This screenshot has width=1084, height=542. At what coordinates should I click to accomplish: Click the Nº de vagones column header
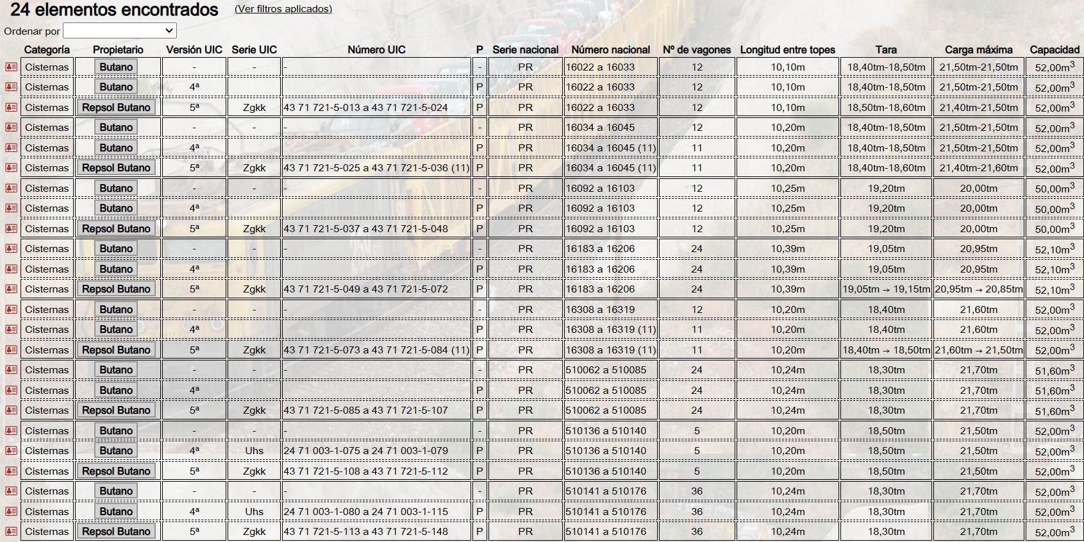click(697, 49)
